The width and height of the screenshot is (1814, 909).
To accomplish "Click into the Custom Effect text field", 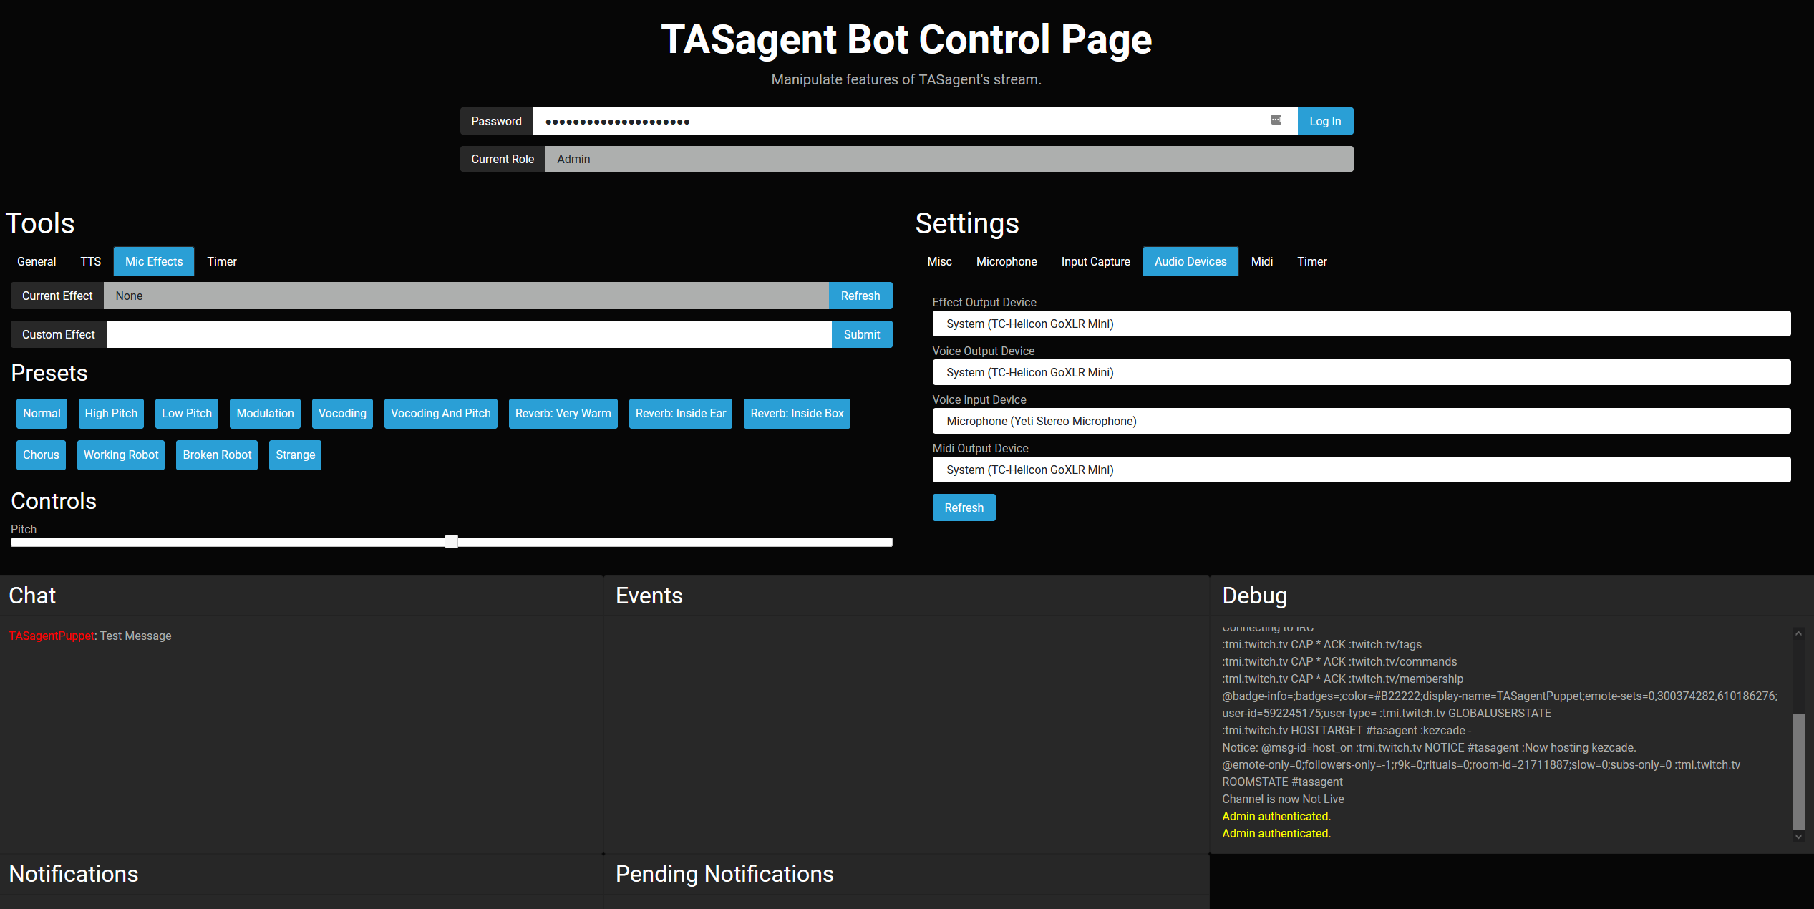I will [468, 334].
